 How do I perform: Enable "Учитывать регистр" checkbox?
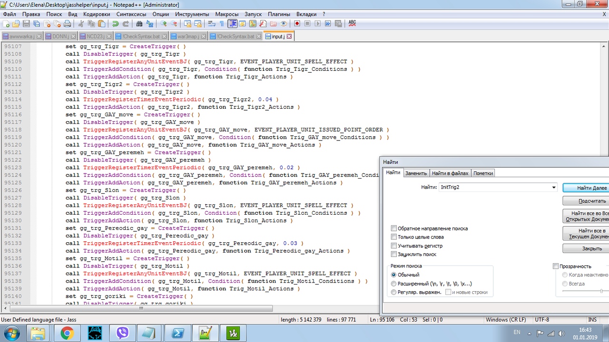pos(394,246)
